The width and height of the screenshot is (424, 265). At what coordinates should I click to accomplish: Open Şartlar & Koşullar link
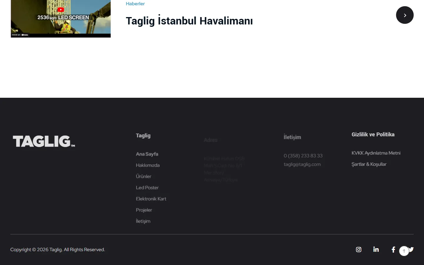point(369,164)
